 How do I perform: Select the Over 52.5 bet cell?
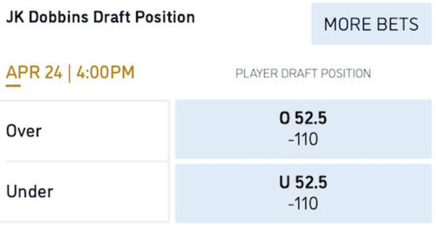[303, 129]
